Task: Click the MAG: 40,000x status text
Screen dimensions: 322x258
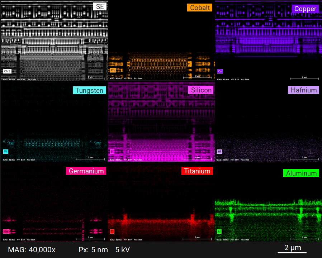Action: click(x=32, y=250)
